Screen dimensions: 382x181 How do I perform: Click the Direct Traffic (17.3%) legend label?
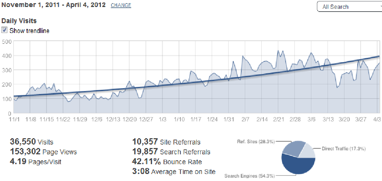pyautogui.click(x=344, y=149)
